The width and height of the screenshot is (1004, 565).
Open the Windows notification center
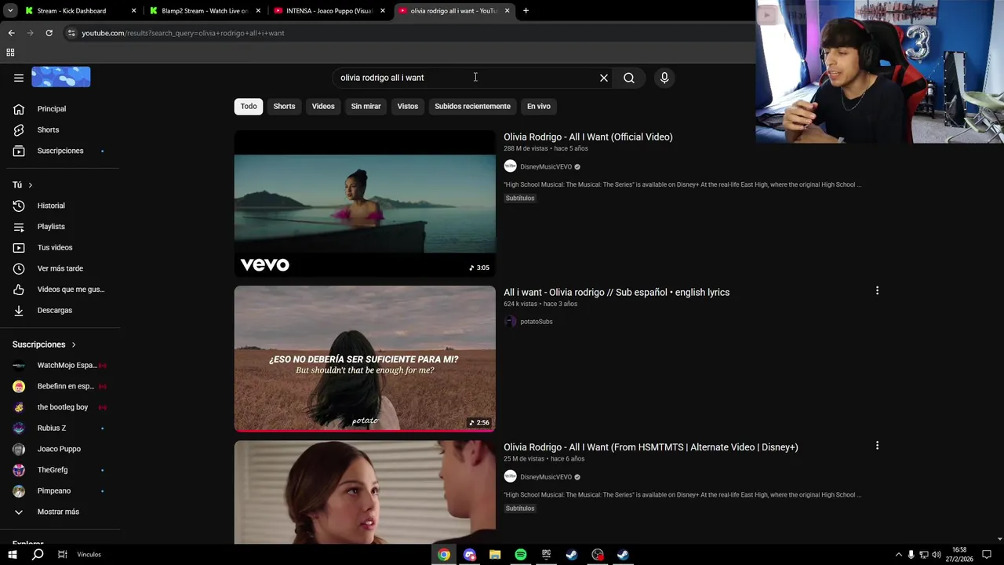[987, 555]
